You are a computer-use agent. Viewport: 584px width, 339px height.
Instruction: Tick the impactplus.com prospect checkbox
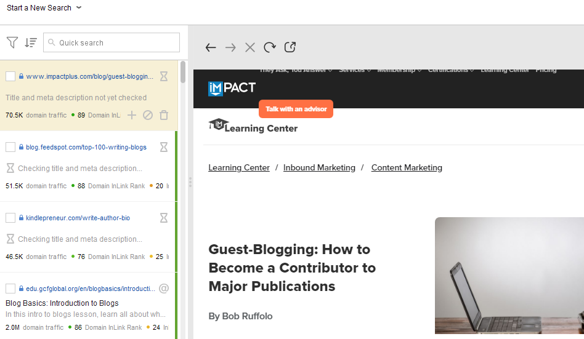pyautogui.click(x=10, y=76)
